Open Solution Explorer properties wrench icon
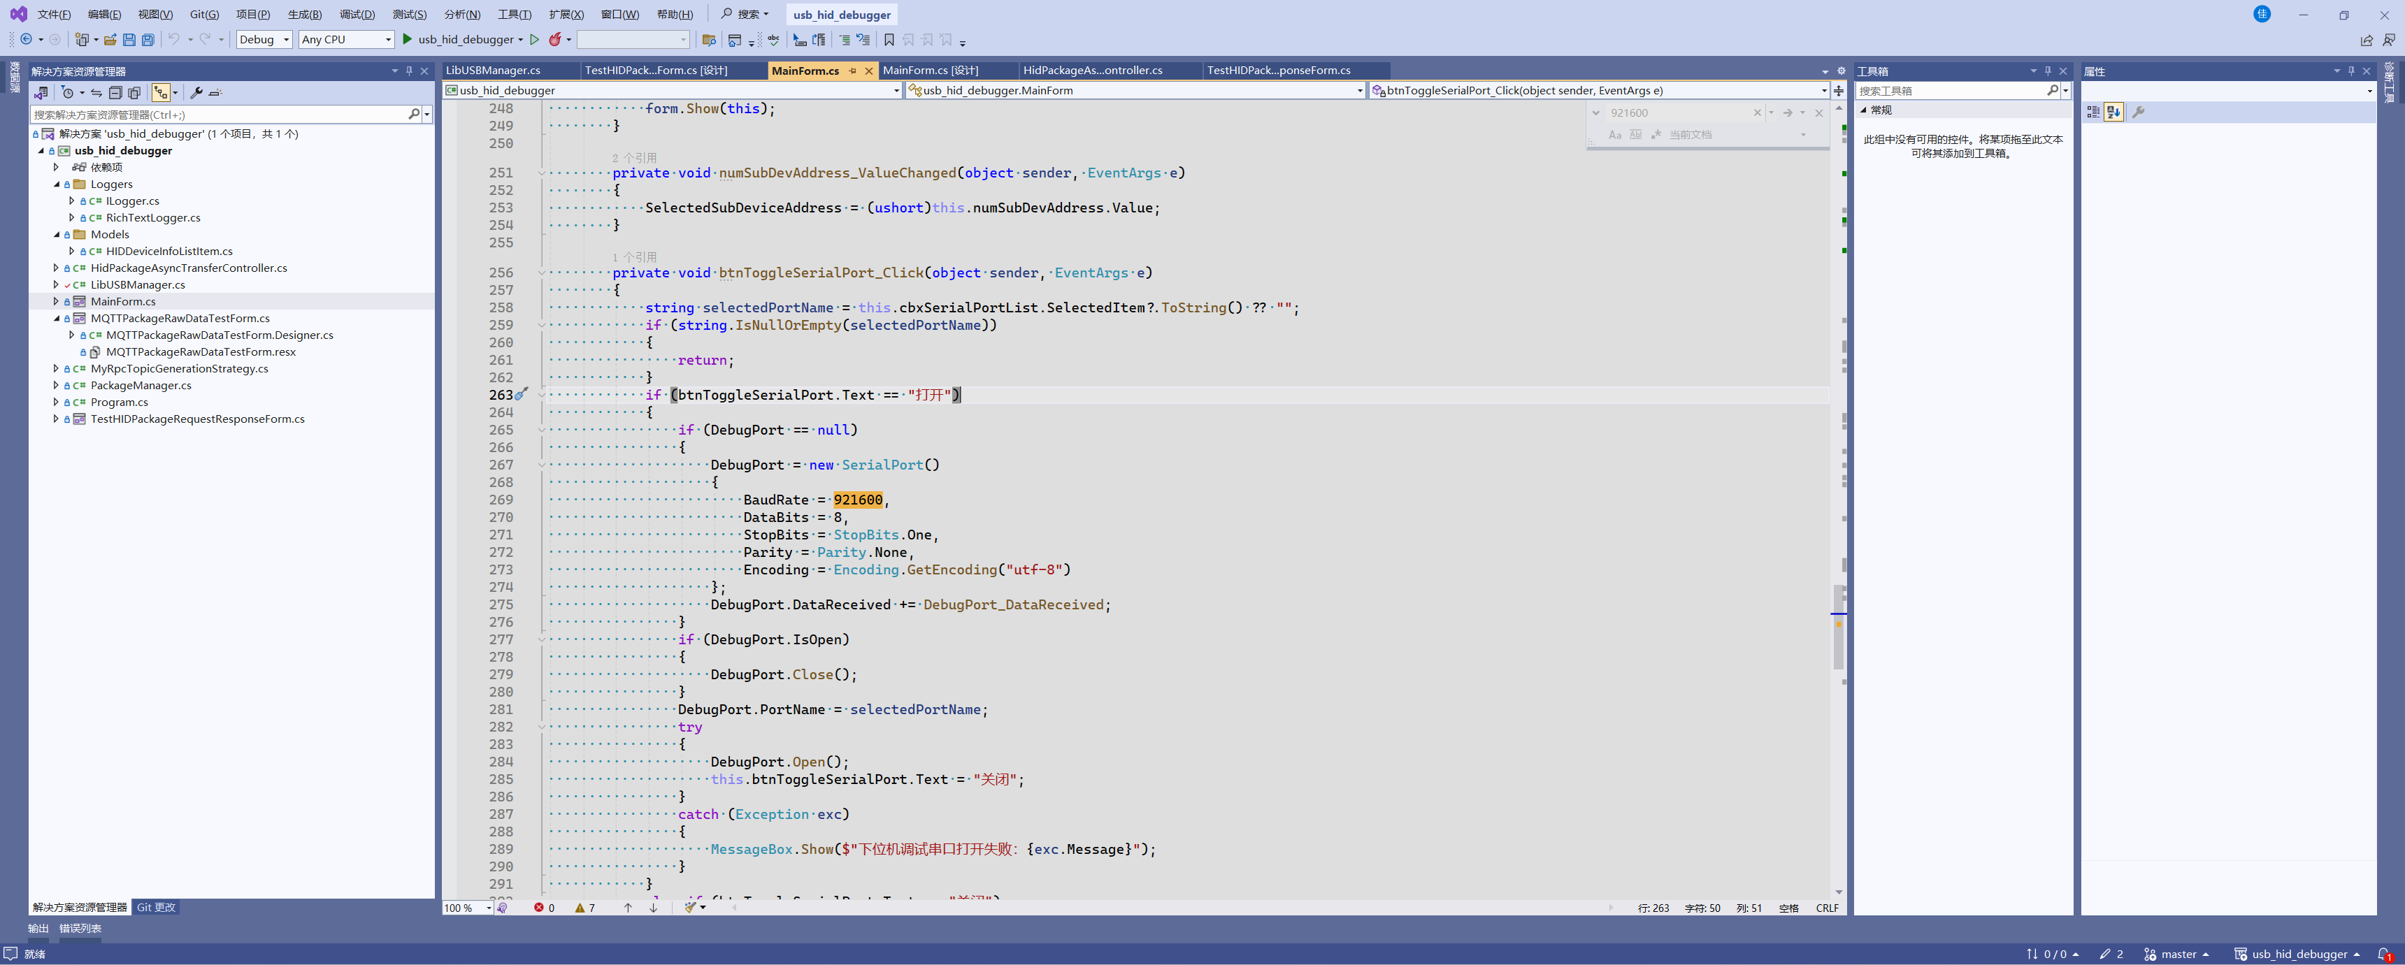Screen dimensions: 2405x965 point(196,92)
